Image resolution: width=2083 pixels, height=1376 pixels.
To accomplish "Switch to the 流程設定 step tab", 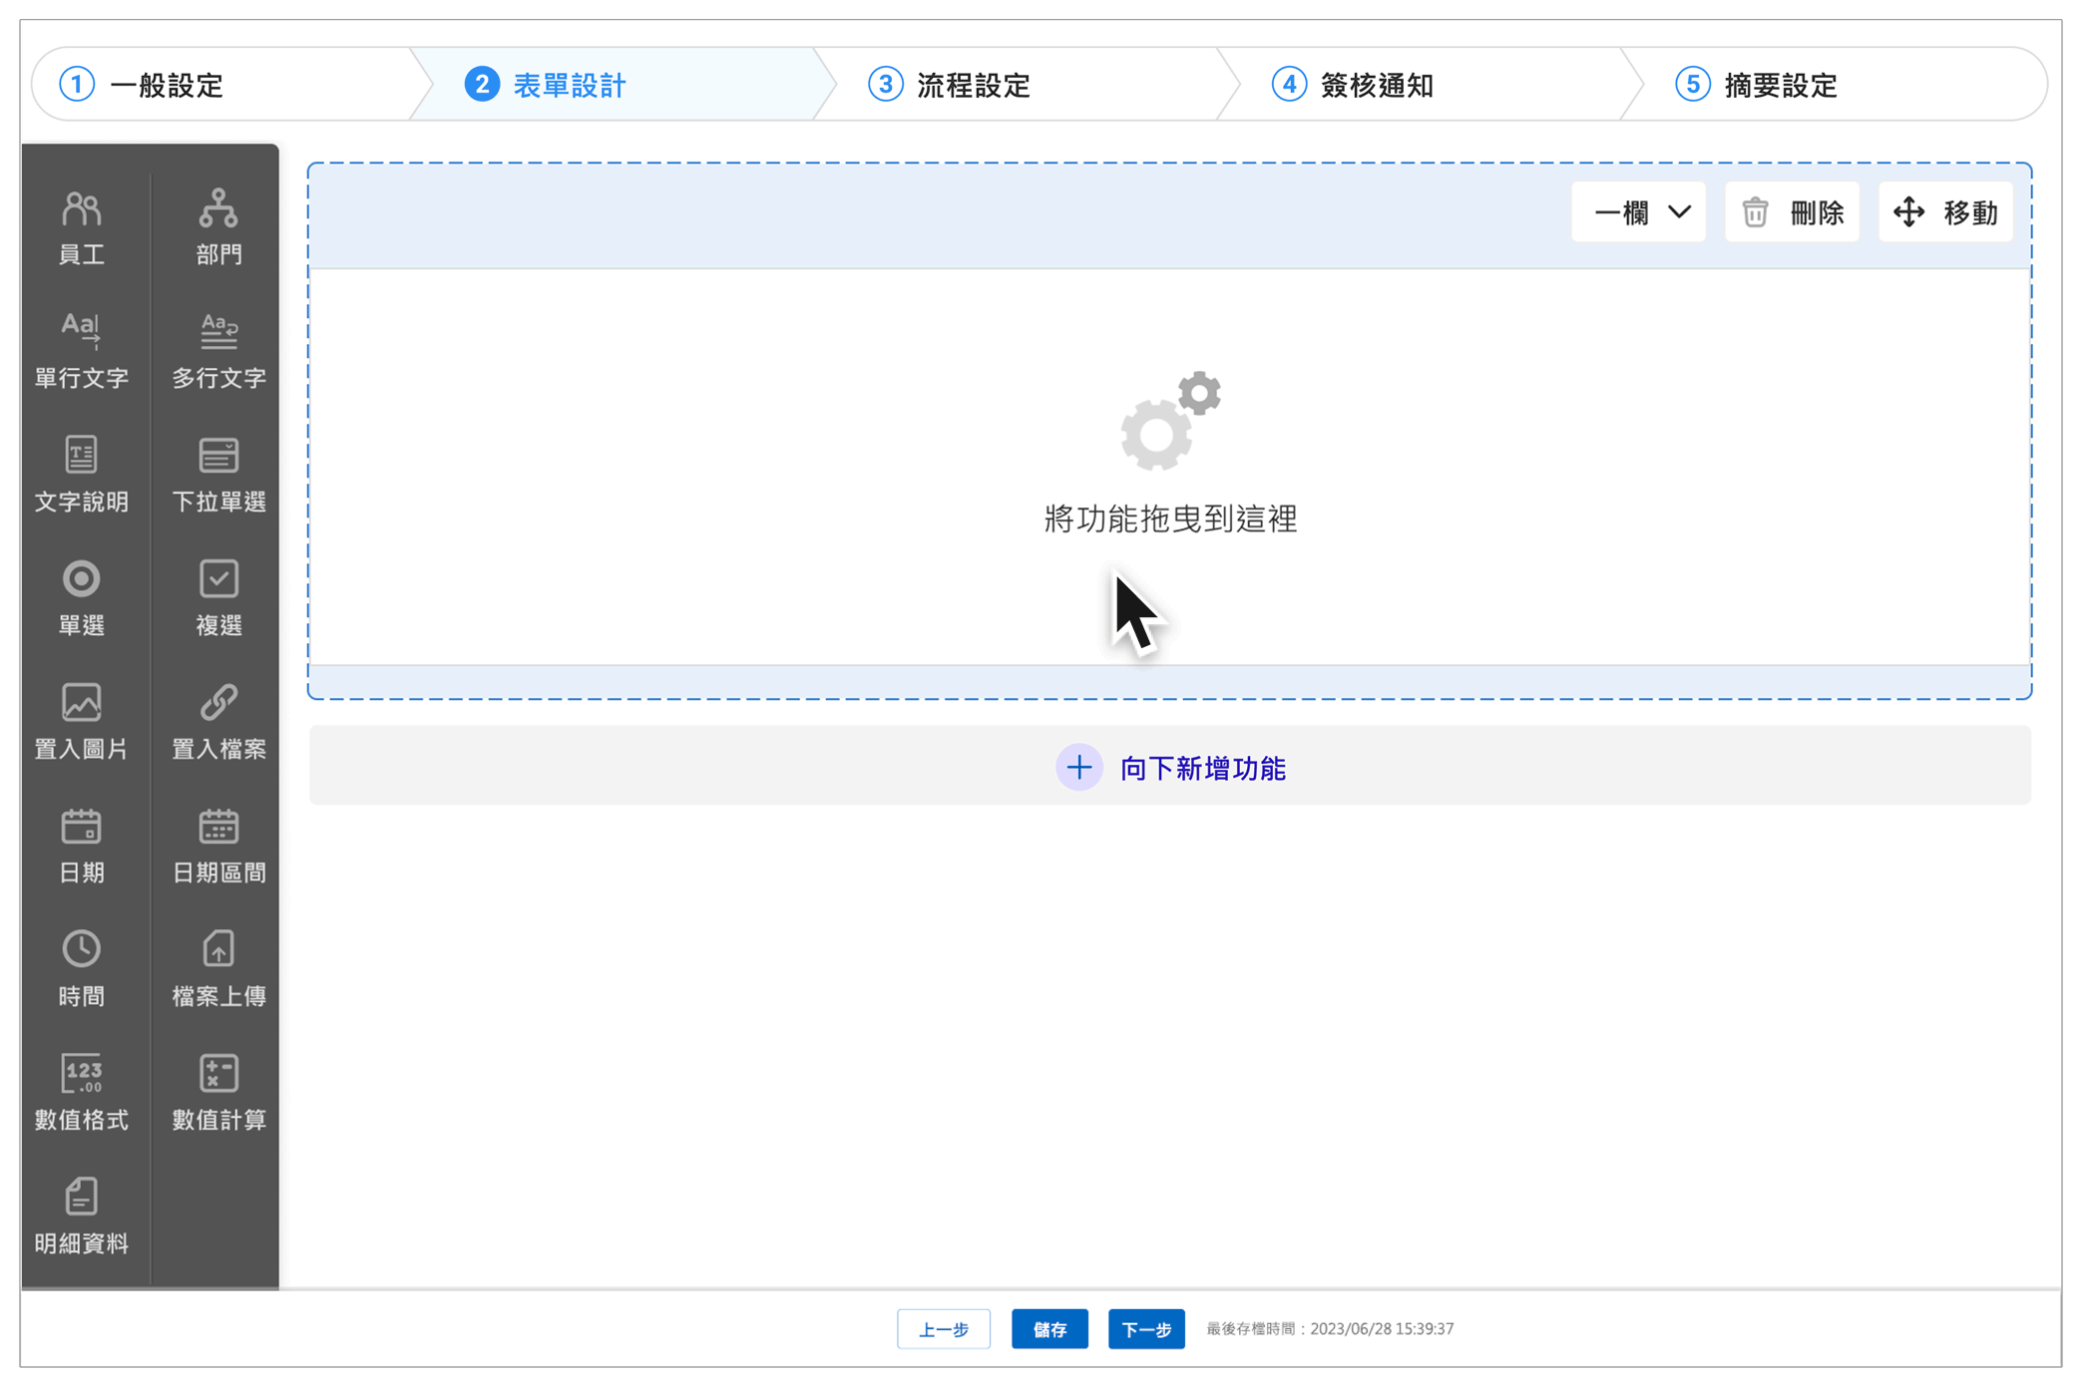I will pyautogui.click(x=973, y=85).
